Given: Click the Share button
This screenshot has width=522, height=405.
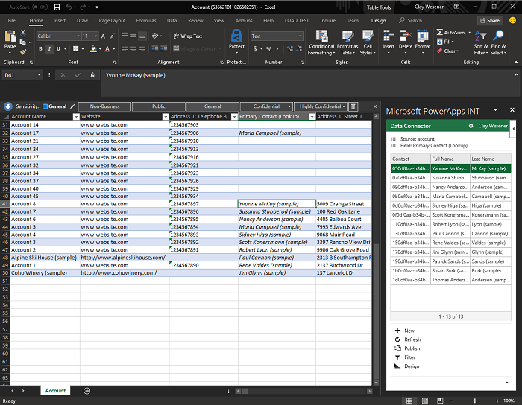Looking at the screenshot, I should pyautogui.click(x=489, y=21).
